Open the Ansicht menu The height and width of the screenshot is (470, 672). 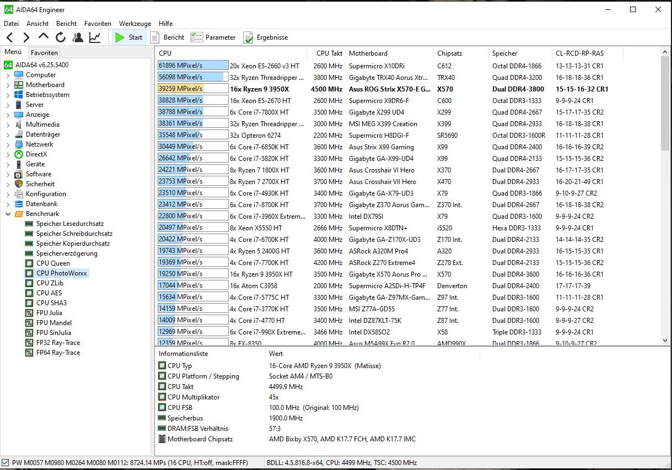pyautogui.click(x=37, y=24)
